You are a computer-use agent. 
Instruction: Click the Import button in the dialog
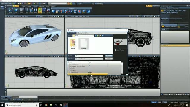(109, 56)
